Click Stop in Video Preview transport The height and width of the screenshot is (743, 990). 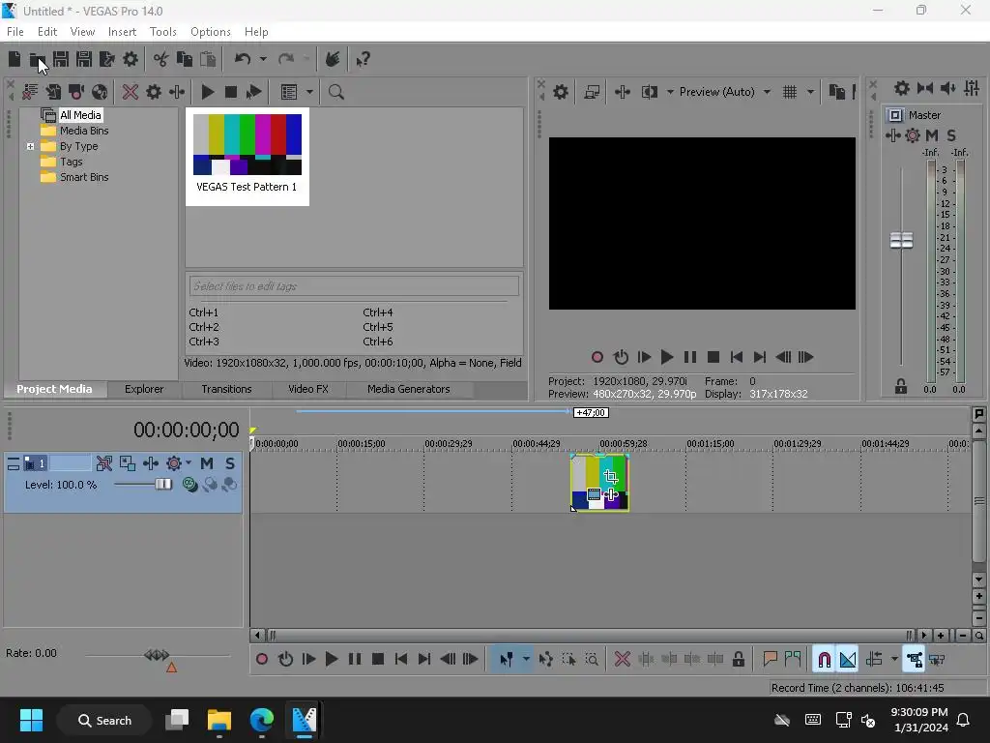tap(713, 357)
